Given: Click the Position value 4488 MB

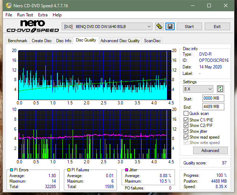Looking at the screenshot, I should 219,181.
